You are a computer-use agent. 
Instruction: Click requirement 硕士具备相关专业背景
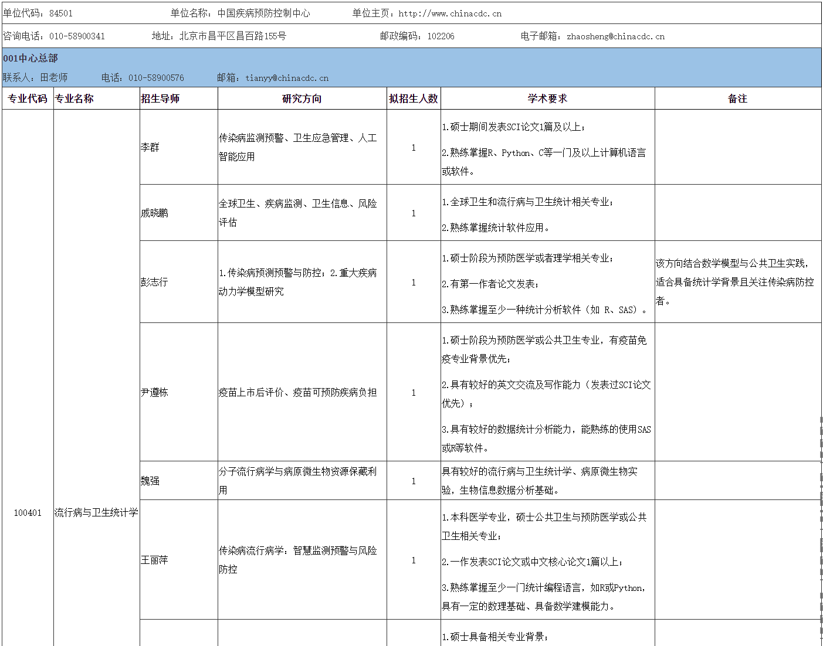(x=495, y=637)
